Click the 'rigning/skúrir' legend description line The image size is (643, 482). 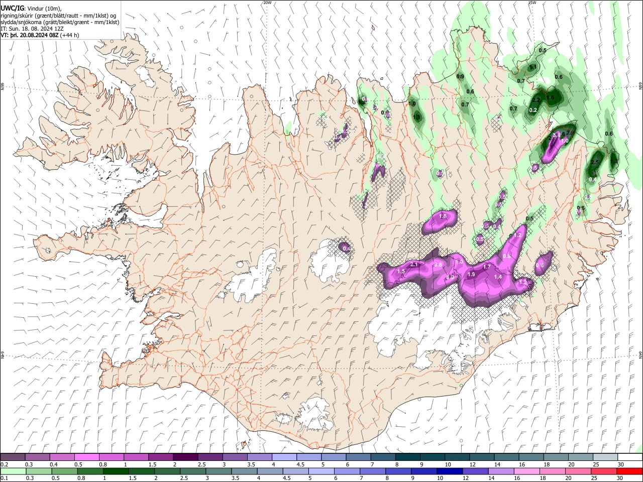tap(59, 16)
